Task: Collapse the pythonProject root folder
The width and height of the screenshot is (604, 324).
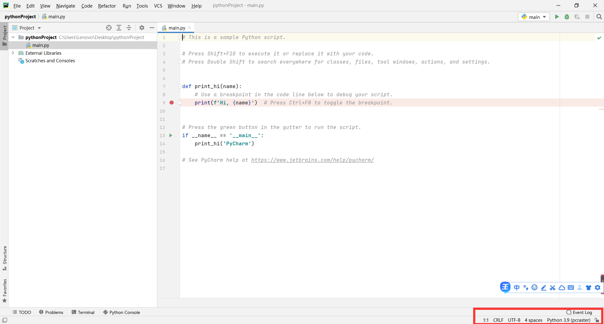Action: point(13,37)
